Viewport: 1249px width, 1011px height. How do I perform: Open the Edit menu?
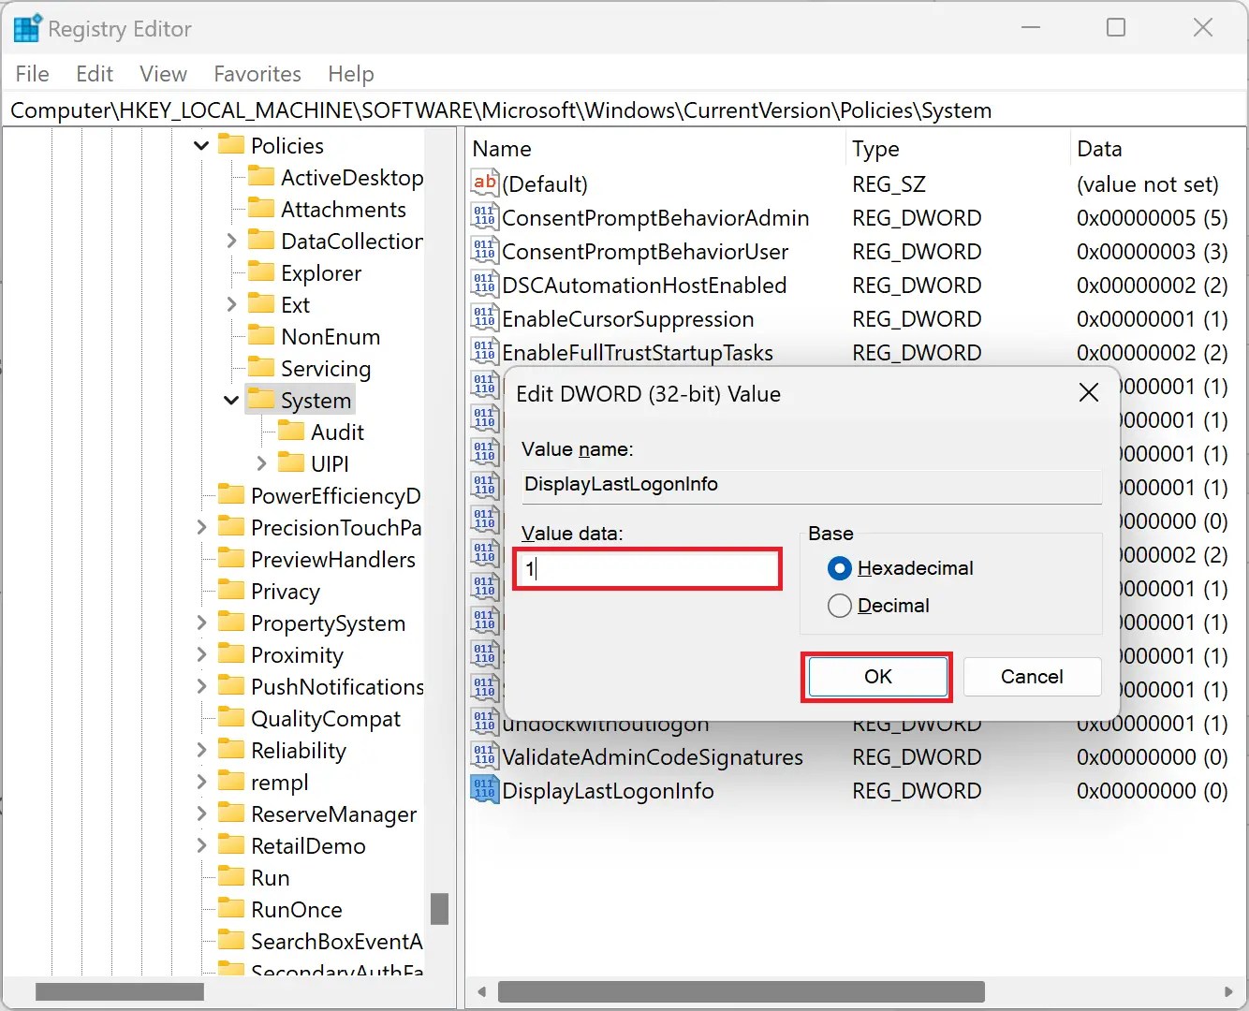tap(94, 73)
